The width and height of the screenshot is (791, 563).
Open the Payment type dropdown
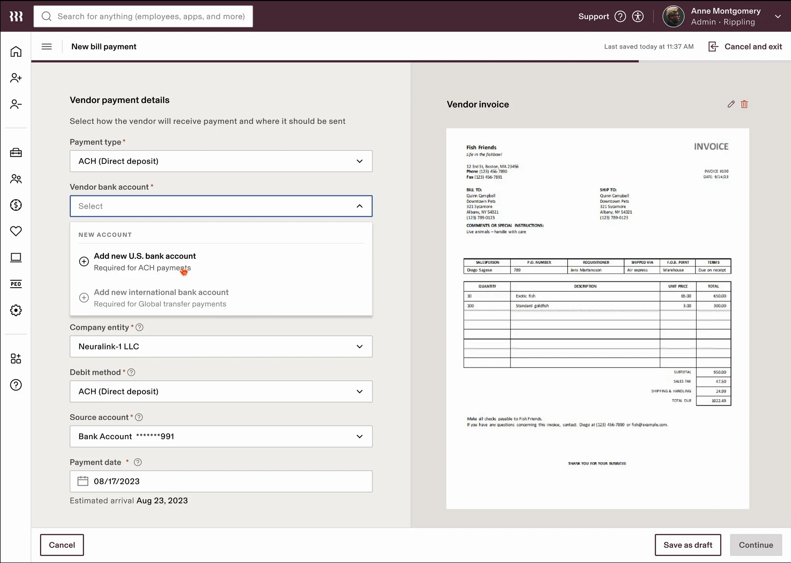[221, 161]
